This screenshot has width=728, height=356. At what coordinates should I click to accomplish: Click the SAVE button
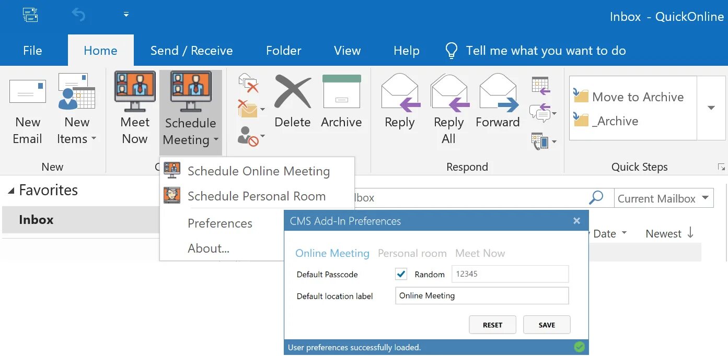coord(547,325)
